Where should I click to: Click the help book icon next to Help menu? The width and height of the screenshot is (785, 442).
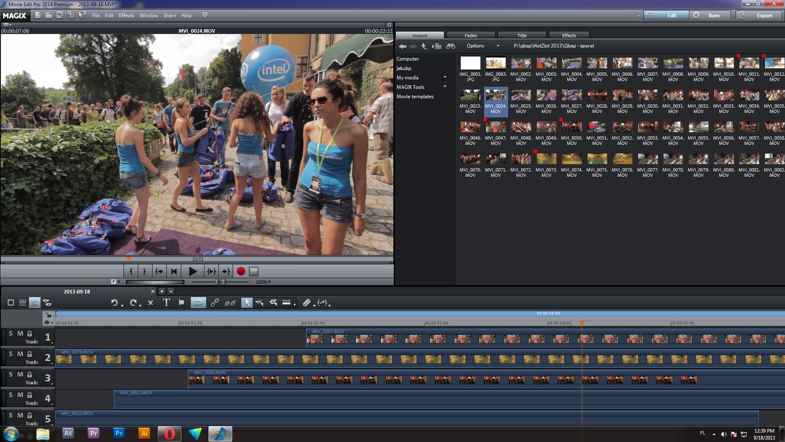tap(205, 15)
